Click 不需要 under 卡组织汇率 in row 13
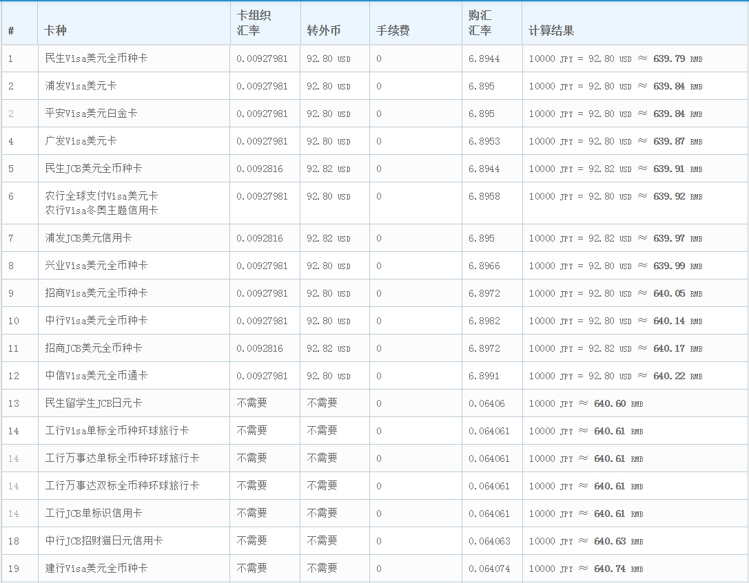This screenshot has height=583, width=749. pos(252,403)
